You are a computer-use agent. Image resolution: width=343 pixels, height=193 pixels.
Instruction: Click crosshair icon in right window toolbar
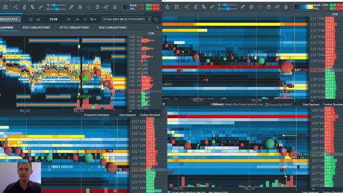pos(260,7)
